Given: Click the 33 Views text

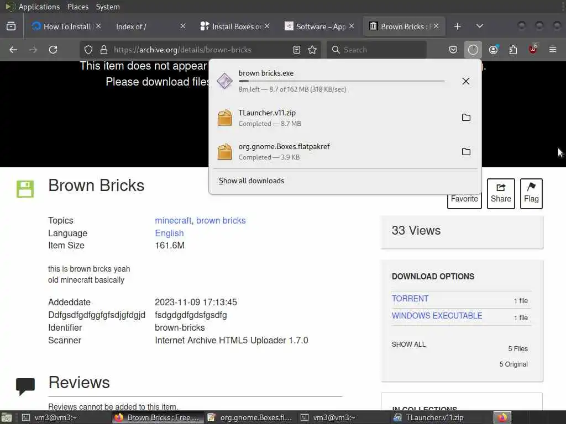Looking at the screenshot, I should tap(416, 230).
